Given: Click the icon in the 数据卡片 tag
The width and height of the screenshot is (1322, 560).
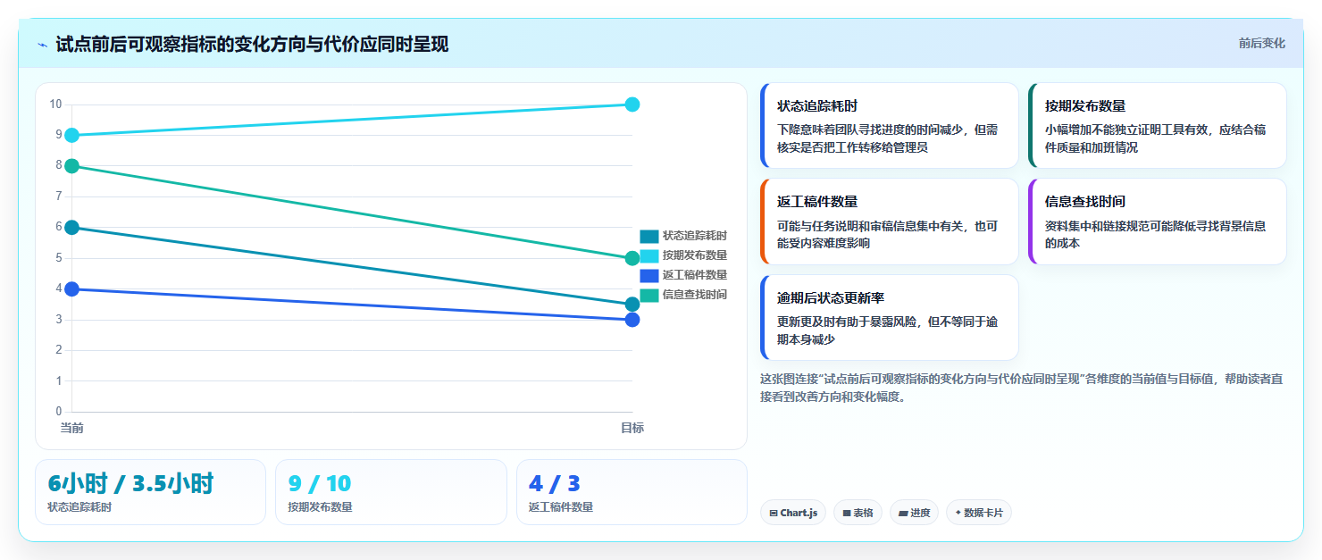Looking at the screenshot, I should tap(958, 513).
